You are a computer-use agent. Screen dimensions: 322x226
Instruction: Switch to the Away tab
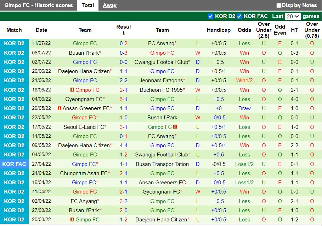pos(109,5)
